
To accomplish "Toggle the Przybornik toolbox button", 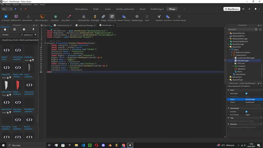I will click(112, 18).
